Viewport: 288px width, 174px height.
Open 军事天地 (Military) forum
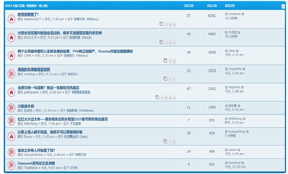(x=86, y=19)
